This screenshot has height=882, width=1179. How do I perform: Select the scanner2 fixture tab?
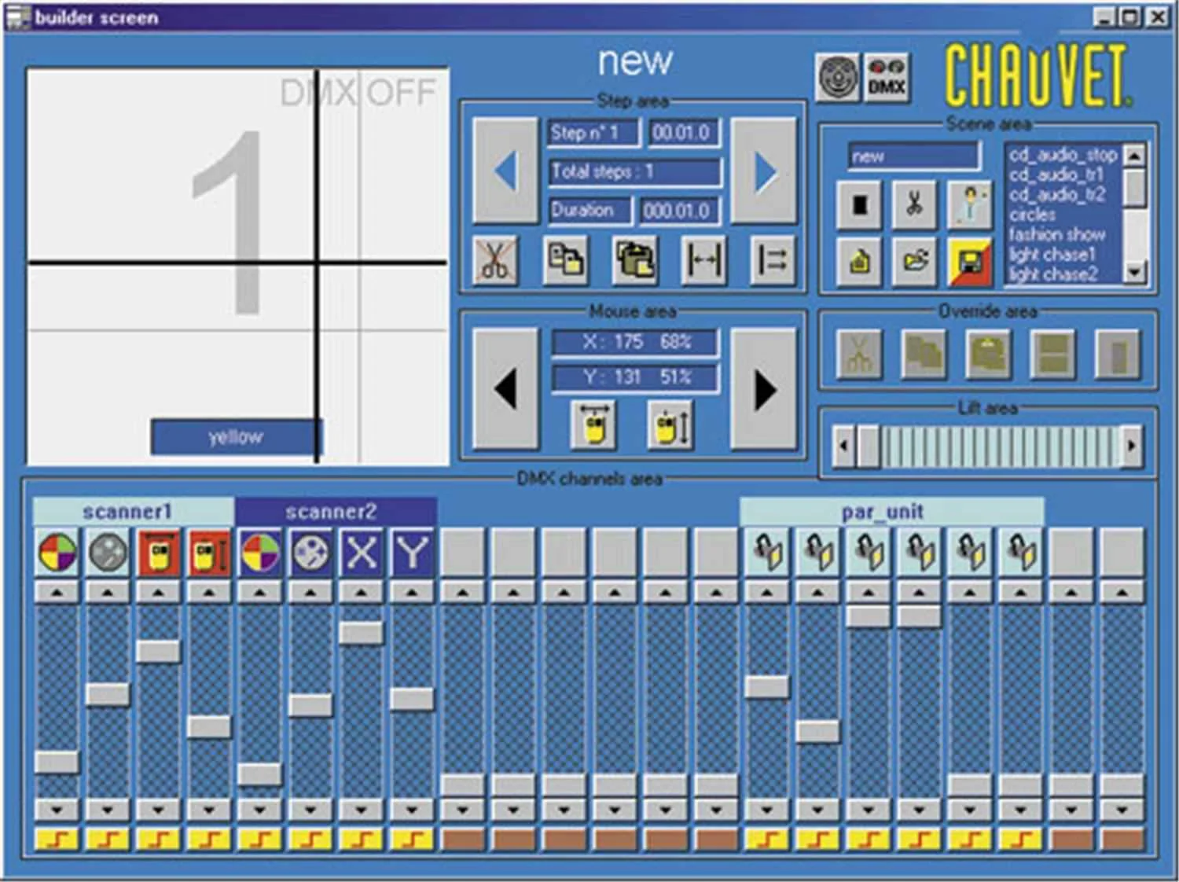tap(336, 512)
